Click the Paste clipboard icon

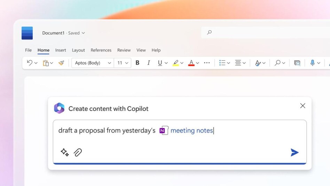tap(46, 63)
